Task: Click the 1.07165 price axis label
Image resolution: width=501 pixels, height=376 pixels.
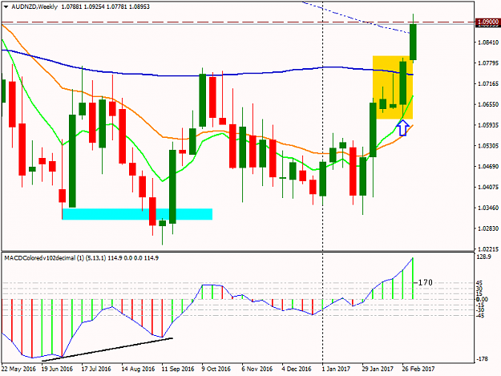Action: 488,84
